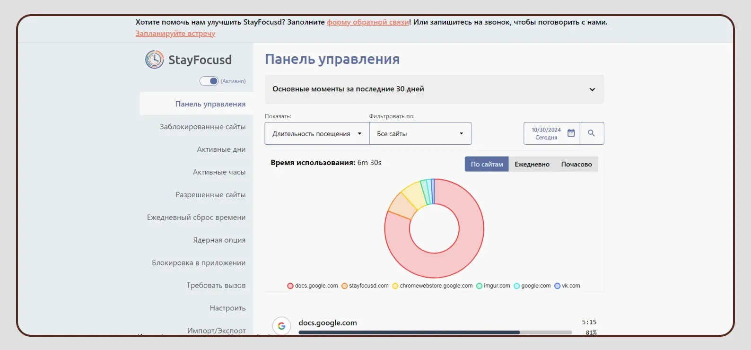
Task: Toggle chromewebstore.google.com legend marker
Action: 395,286
